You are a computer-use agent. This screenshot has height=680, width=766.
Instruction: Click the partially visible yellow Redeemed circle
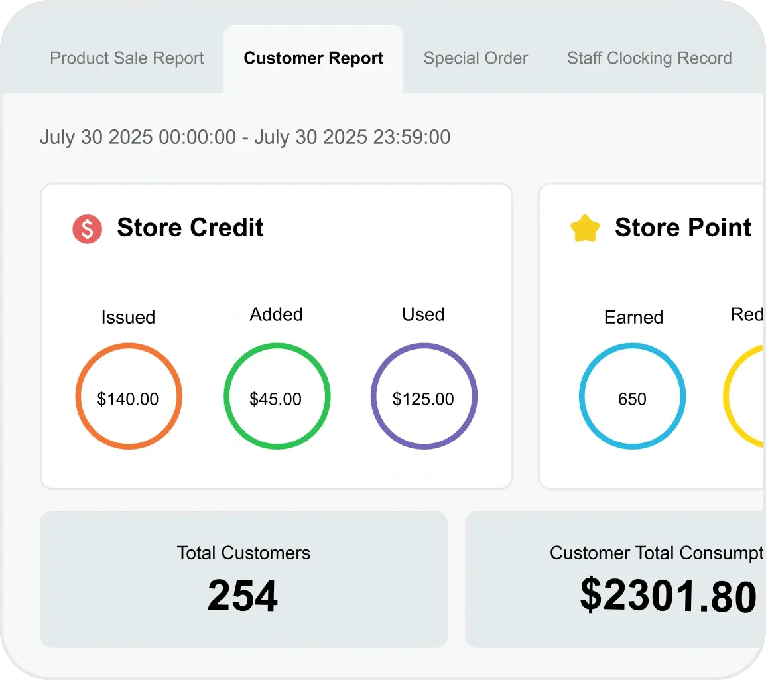745,397
